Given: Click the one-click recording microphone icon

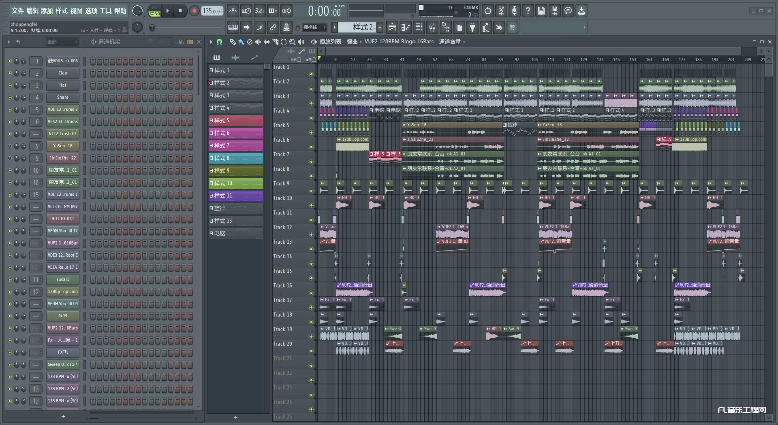Looking at the screenshot, I should click(515, 11).
